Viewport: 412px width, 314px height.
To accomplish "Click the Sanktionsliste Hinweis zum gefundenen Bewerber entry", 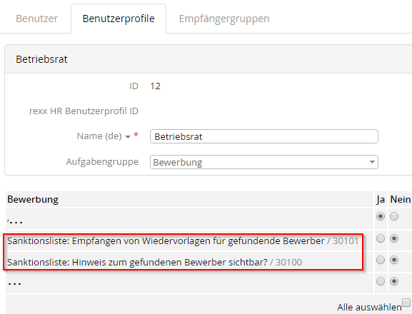I will click(x=154, y=262).
